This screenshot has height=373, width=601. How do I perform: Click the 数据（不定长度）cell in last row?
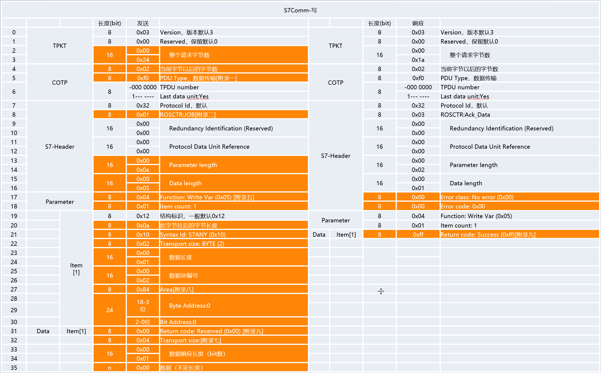click(x=233, y=368)
